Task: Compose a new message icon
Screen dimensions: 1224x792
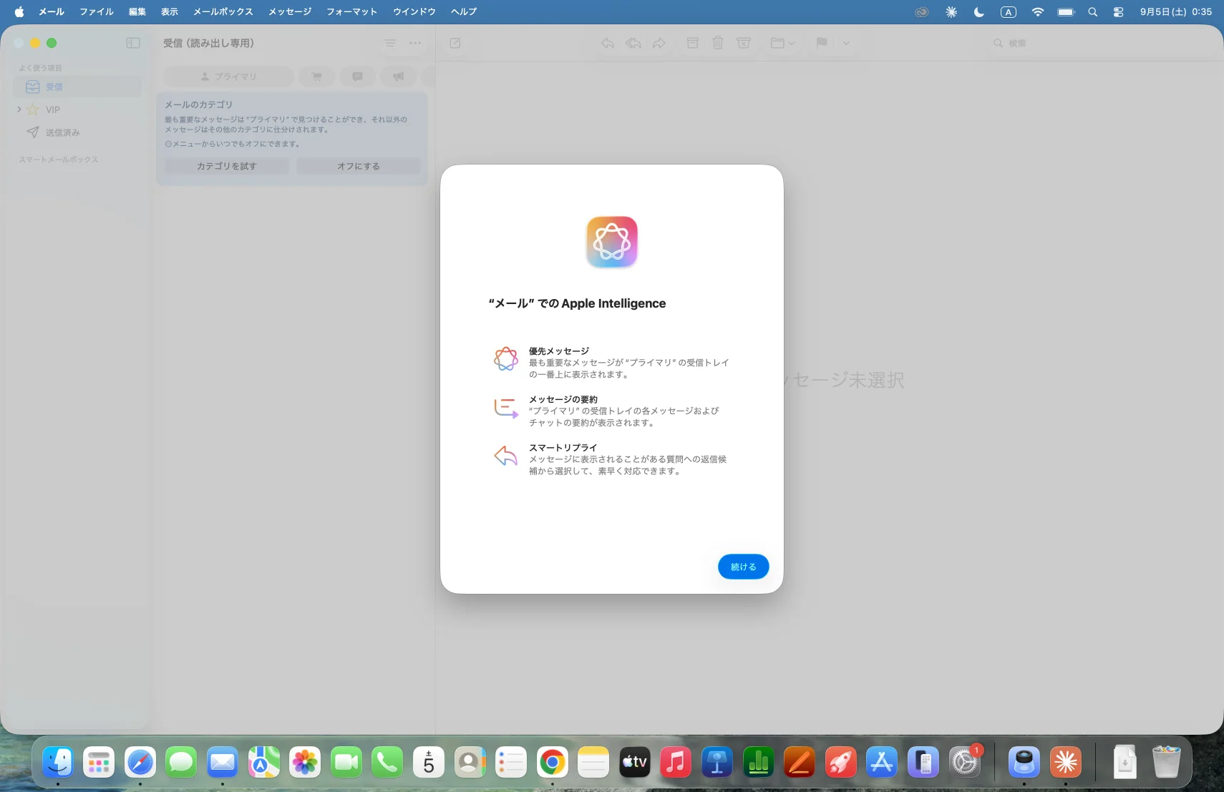Action: 455,43
